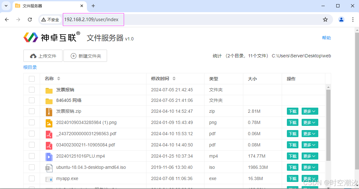Expand 更多 menu for myapp.exe

tap(310, 178)
